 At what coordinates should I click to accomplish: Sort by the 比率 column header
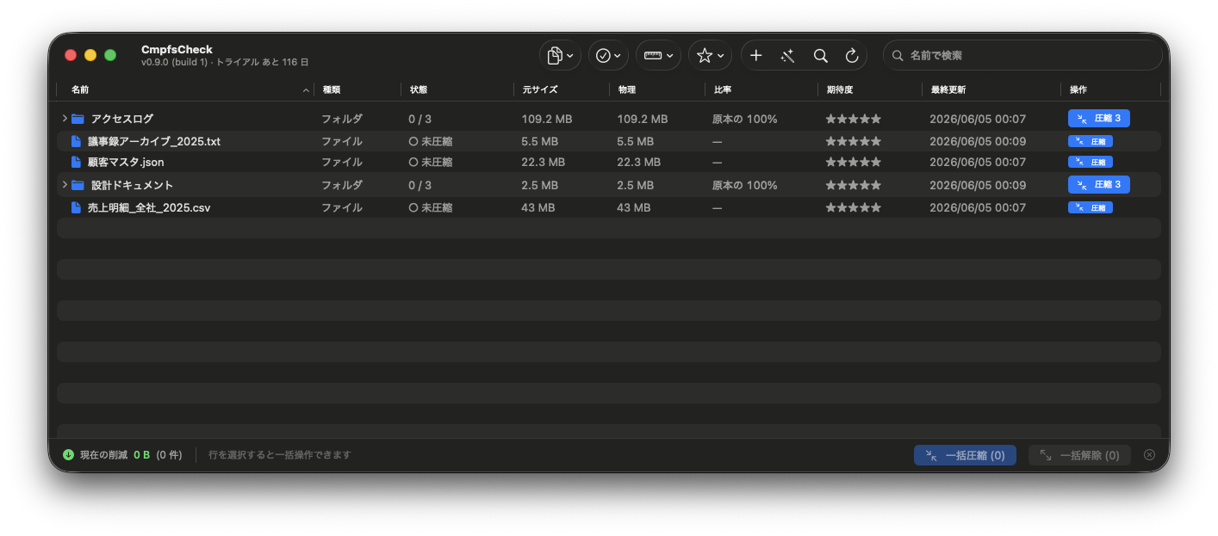pyautogui.click(x=722, y=89)
